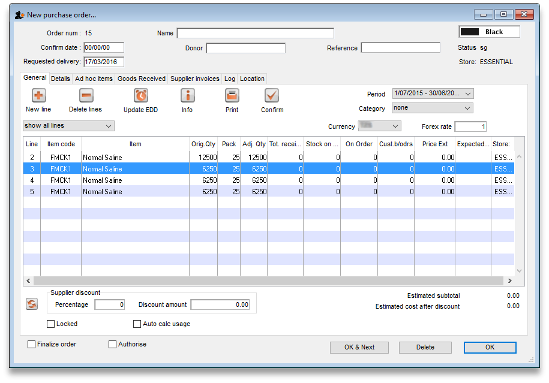The width and height of the screenshot is (549, 383).
Task: Check the Finalize order checkbox
Action: (32, 345)
